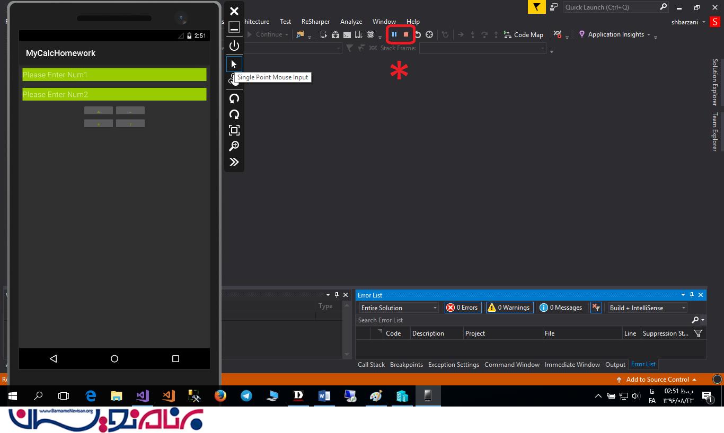
Task: Open additional emulator tools chevron
Action: click(234, 162)
